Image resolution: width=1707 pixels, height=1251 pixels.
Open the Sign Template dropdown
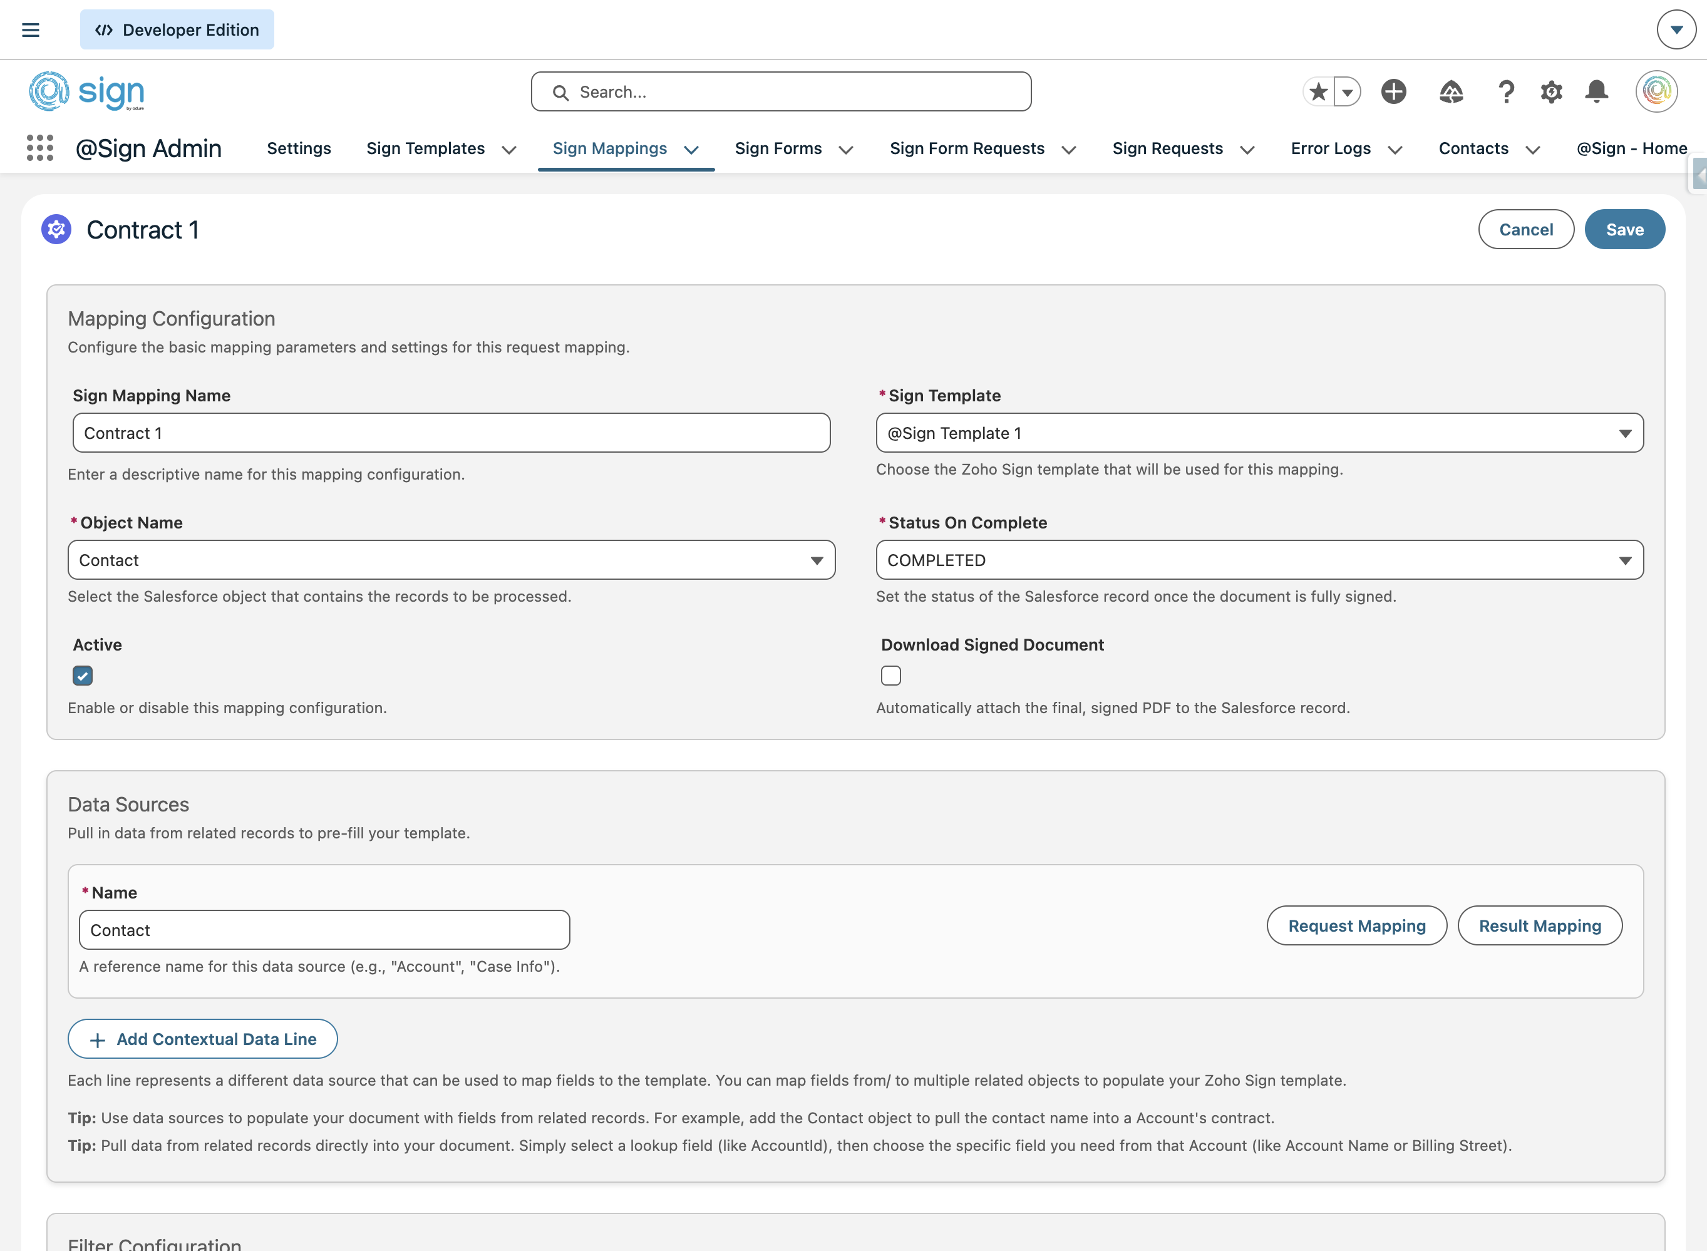click(1259, 433)
